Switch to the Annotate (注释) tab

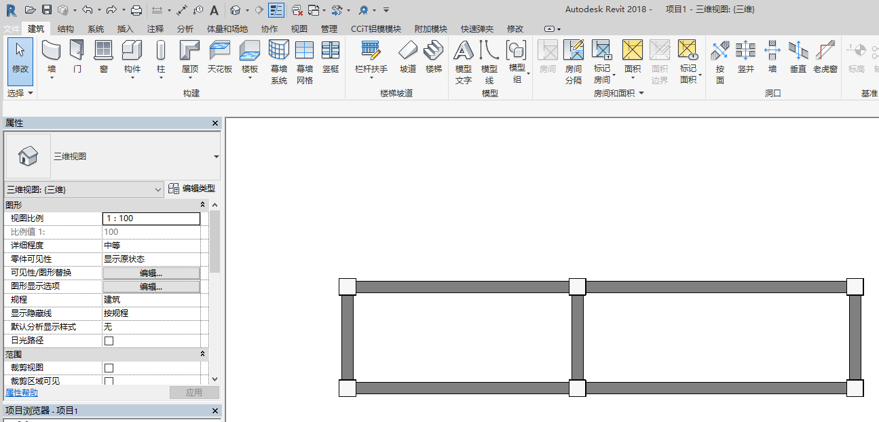tap(155, 29)
